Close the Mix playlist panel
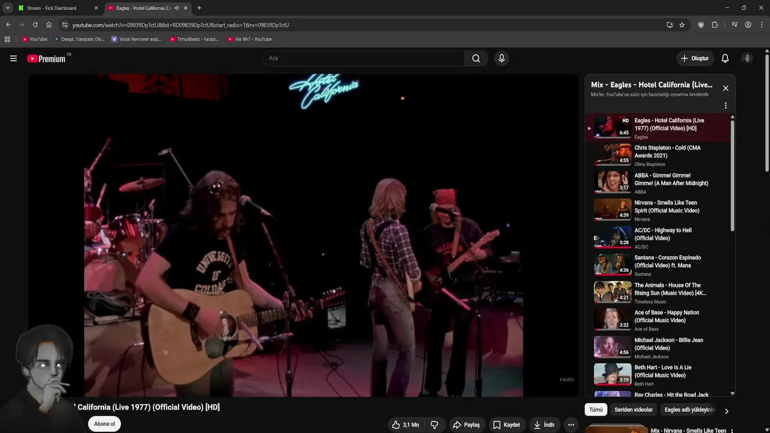770x433 pixels. point(725,88)
